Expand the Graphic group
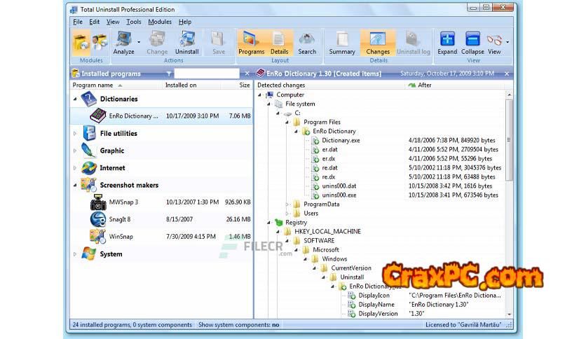Viewport: 586px width, 339px height. [75, 151]
